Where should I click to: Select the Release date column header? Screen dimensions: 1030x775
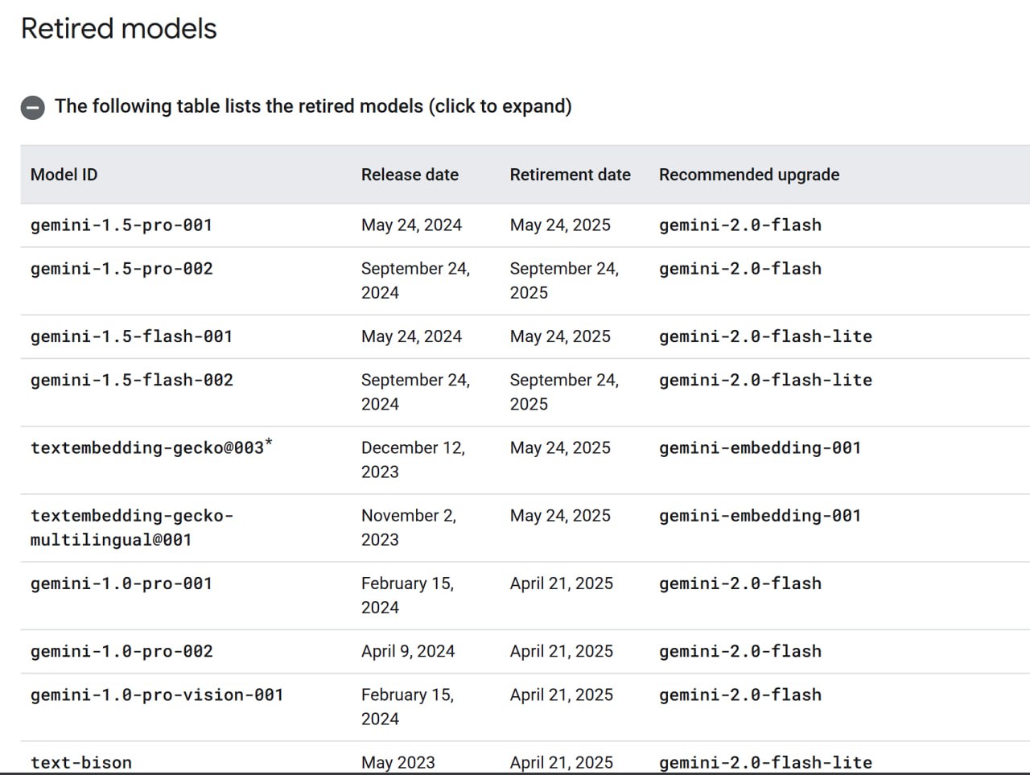410,175
